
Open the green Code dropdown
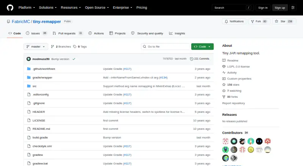(x=202, y=47)
